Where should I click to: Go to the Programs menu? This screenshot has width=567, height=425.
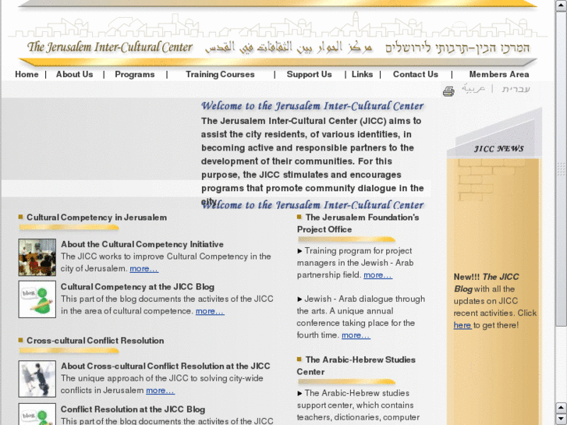coord(134,74)
